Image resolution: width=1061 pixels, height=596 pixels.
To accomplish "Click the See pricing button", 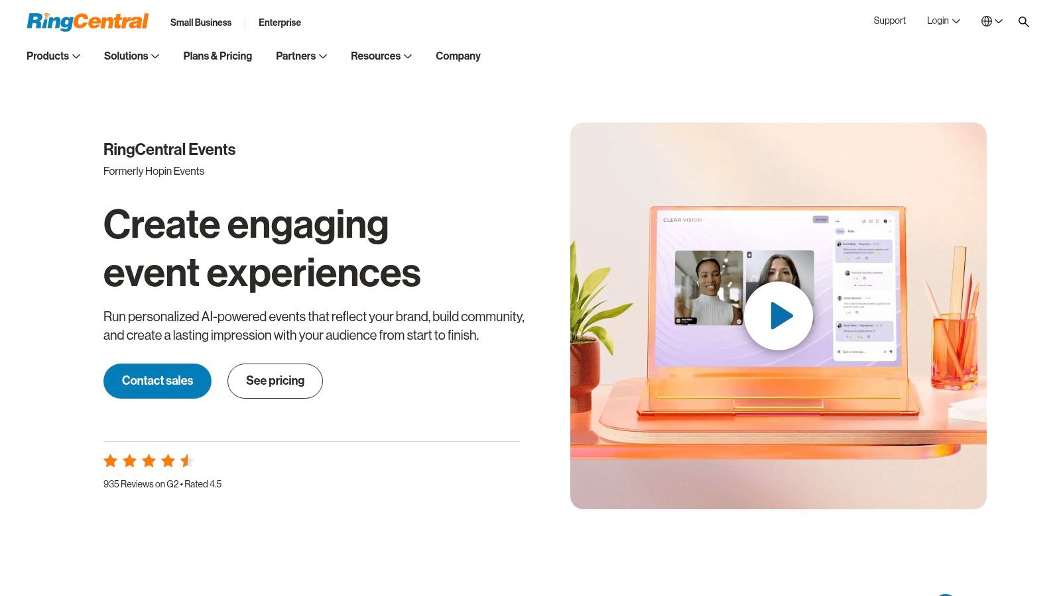I will point(275,381).
